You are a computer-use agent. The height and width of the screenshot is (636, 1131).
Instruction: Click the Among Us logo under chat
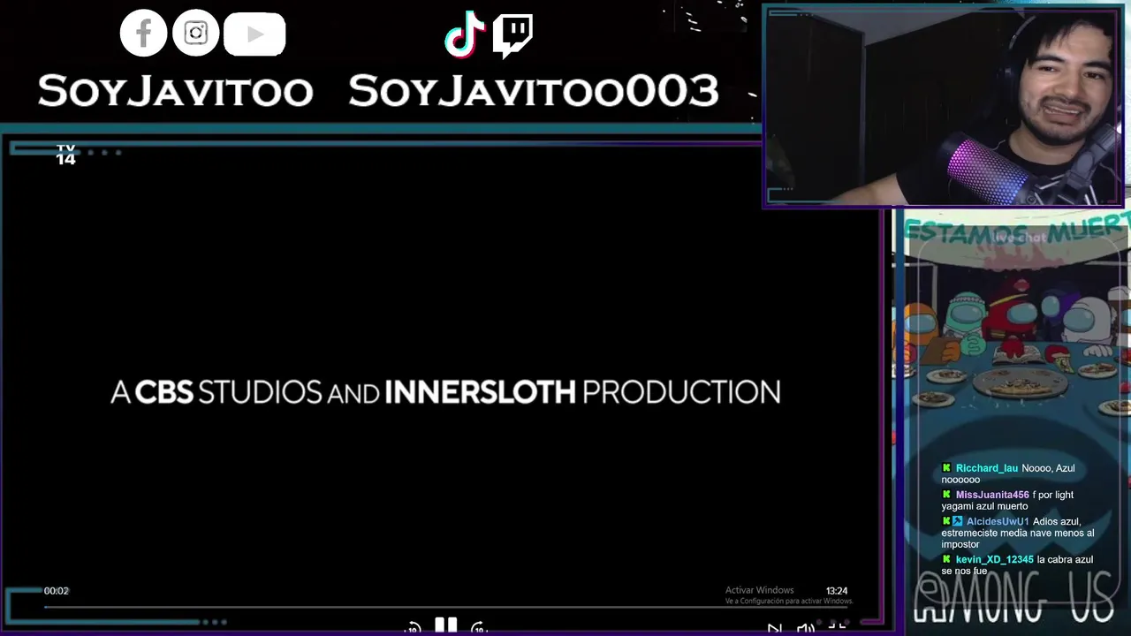1013,598
